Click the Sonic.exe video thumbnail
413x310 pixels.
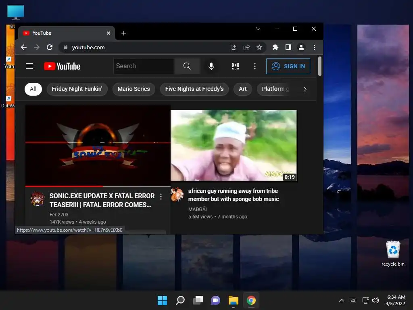98,145
